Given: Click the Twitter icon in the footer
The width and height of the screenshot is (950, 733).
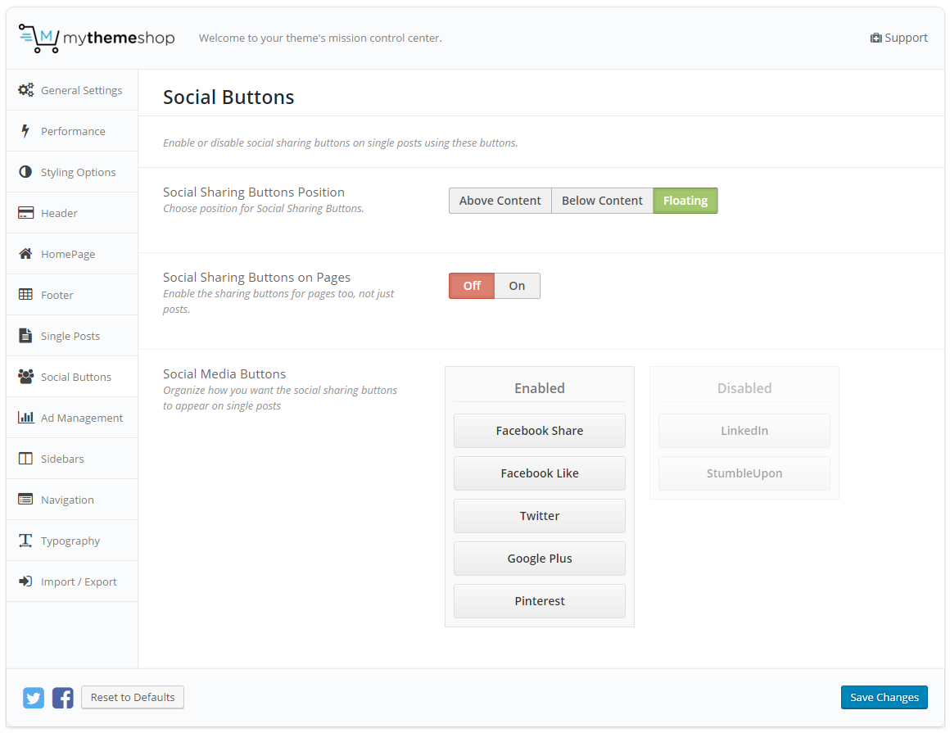Looking at the screenshot, I should click(34, 698).
